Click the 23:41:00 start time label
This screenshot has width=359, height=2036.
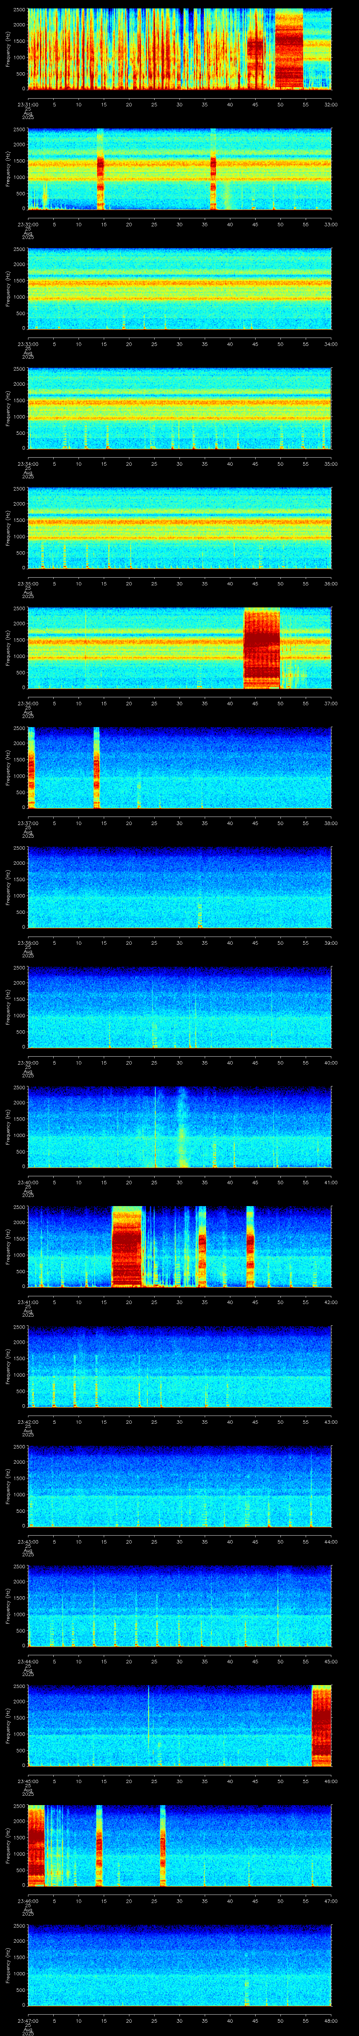coord(28,1302)
